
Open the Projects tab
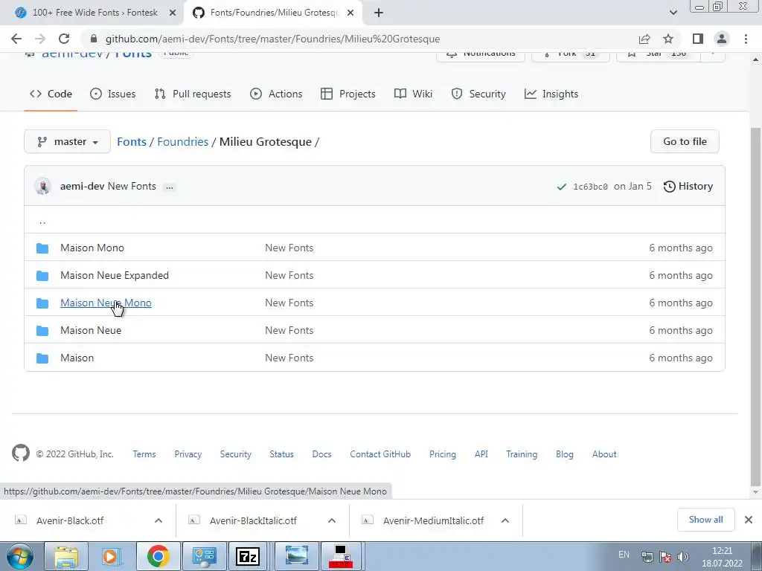point(348,94)
